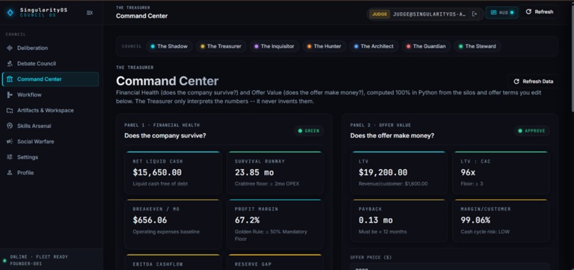Click the circular arrow icon on Refresh

[528, 11]
